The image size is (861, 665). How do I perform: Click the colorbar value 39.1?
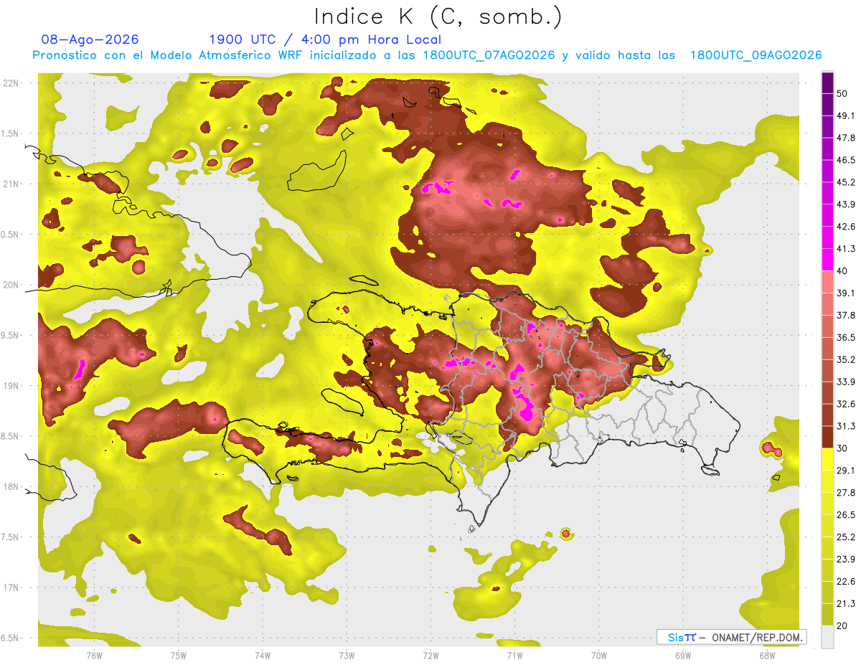tap(847, 293)
